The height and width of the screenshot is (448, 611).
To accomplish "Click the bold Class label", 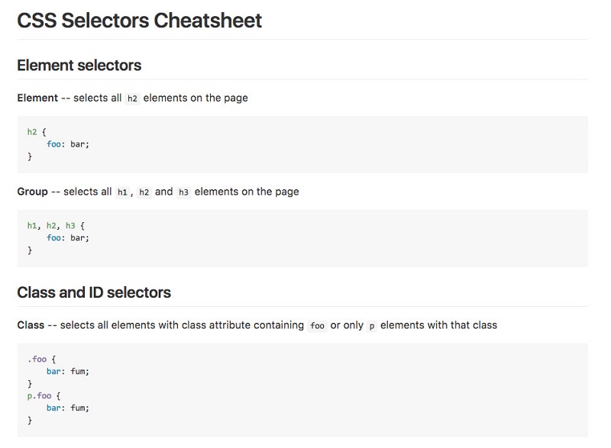I will point(31,325).
